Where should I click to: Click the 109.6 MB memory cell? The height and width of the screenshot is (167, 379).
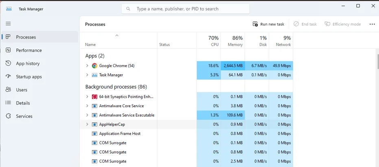(233, 115)
